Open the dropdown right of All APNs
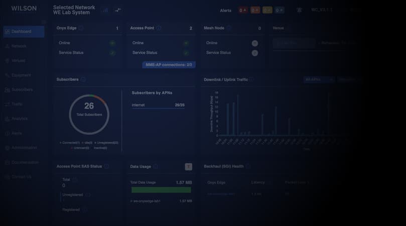Viewport: 406px width, 226px height. [x=350, y=79]
